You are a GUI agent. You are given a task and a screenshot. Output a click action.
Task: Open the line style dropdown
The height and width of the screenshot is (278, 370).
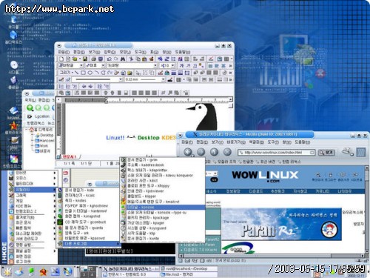pos(121,79)
